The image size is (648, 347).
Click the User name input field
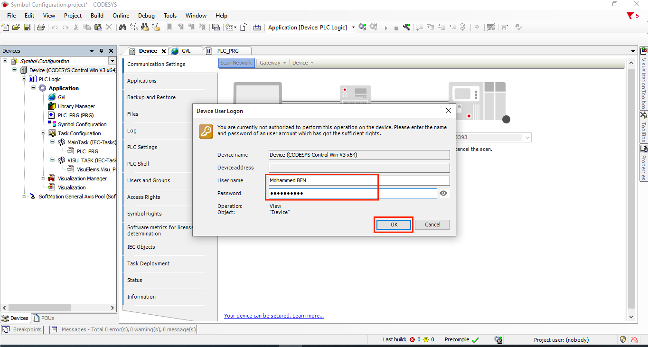tap(358, 180)
